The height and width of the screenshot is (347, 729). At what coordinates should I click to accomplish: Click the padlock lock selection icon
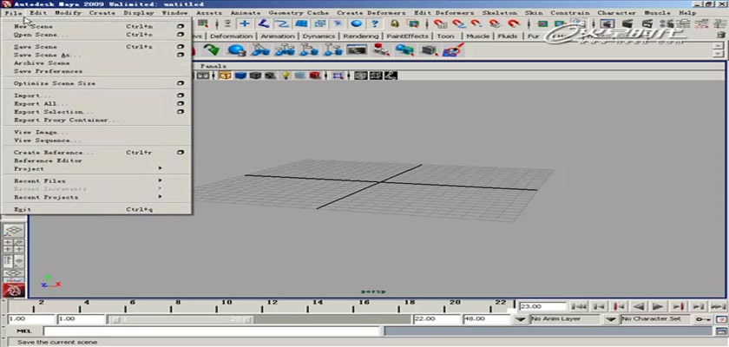pos(395,23)
